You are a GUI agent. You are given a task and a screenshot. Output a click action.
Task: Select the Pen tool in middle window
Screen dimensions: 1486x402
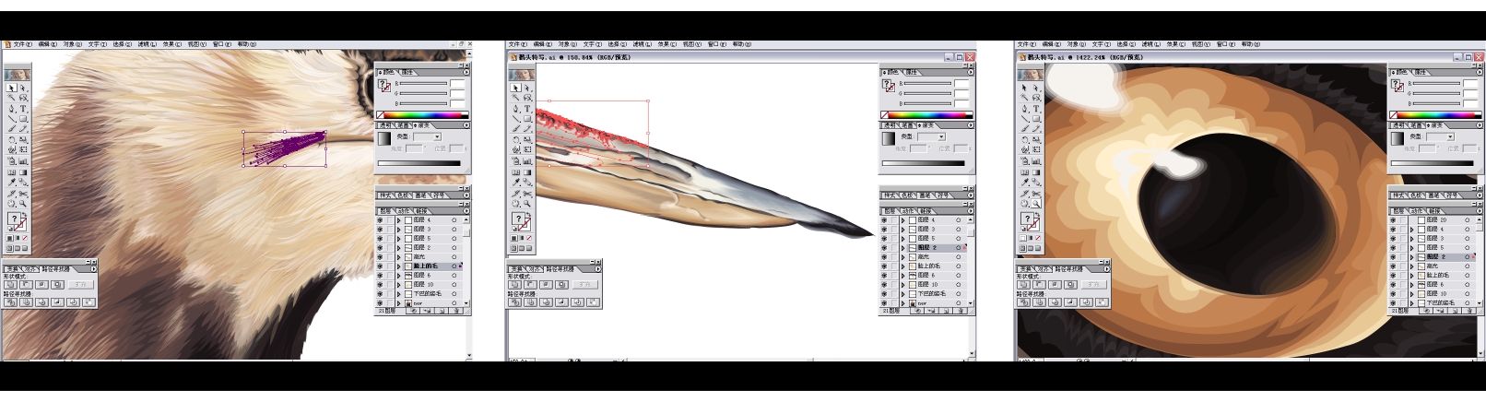[x=516, y=109]
